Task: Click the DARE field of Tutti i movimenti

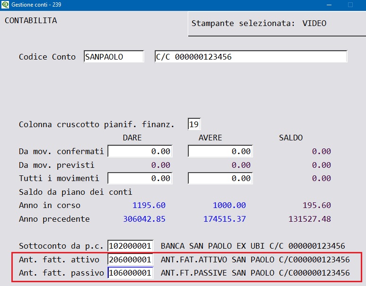Action: (x=140, y=178)
